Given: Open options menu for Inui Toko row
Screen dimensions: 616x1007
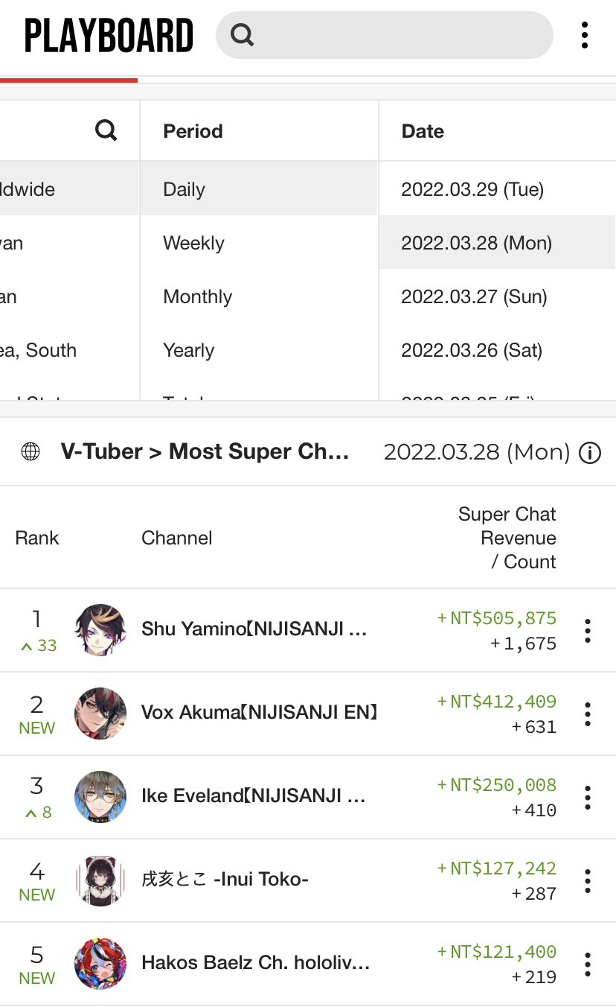Looking at the screenshot, I should pos(588,881).
